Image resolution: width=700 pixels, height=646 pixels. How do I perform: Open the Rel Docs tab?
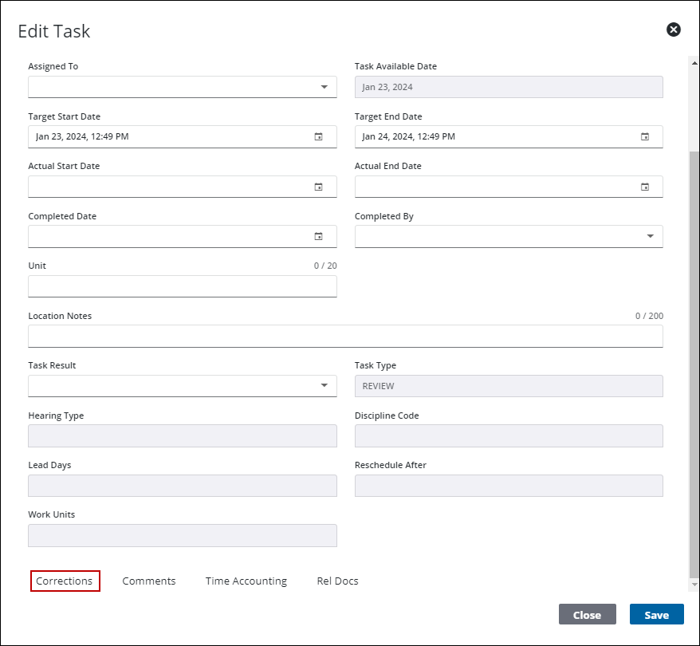coord(337,581)
